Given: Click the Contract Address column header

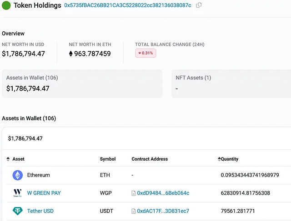Looking at the screenshot, I should click(x=150, y=159).
